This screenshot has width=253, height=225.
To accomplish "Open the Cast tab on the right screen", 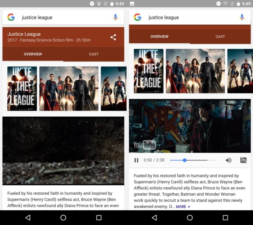I will click(x=220, y=37).
